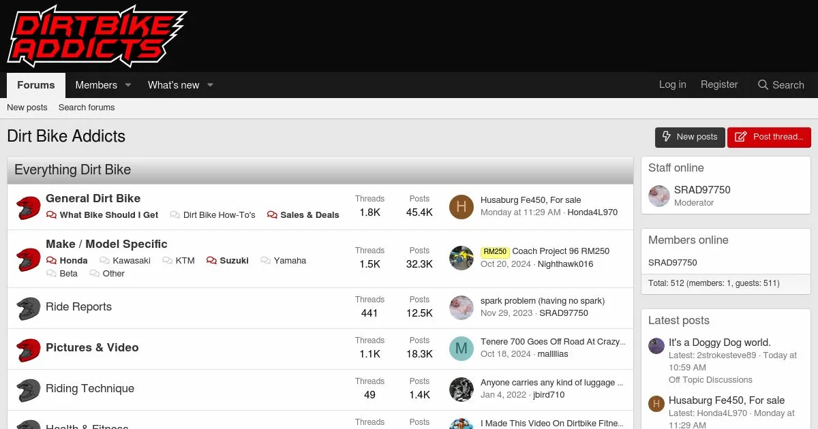Open the Tenere 700 Goes Off Road thread
This screenshot has width=818, height=429.
(553, 341)
